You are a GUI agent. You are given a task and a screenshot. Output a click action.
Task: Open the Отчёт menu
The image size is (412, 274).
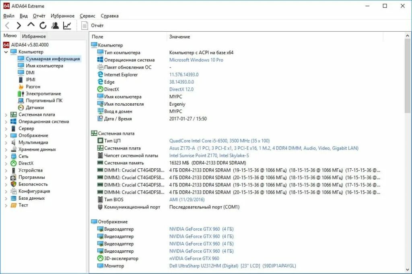point(40,15)
